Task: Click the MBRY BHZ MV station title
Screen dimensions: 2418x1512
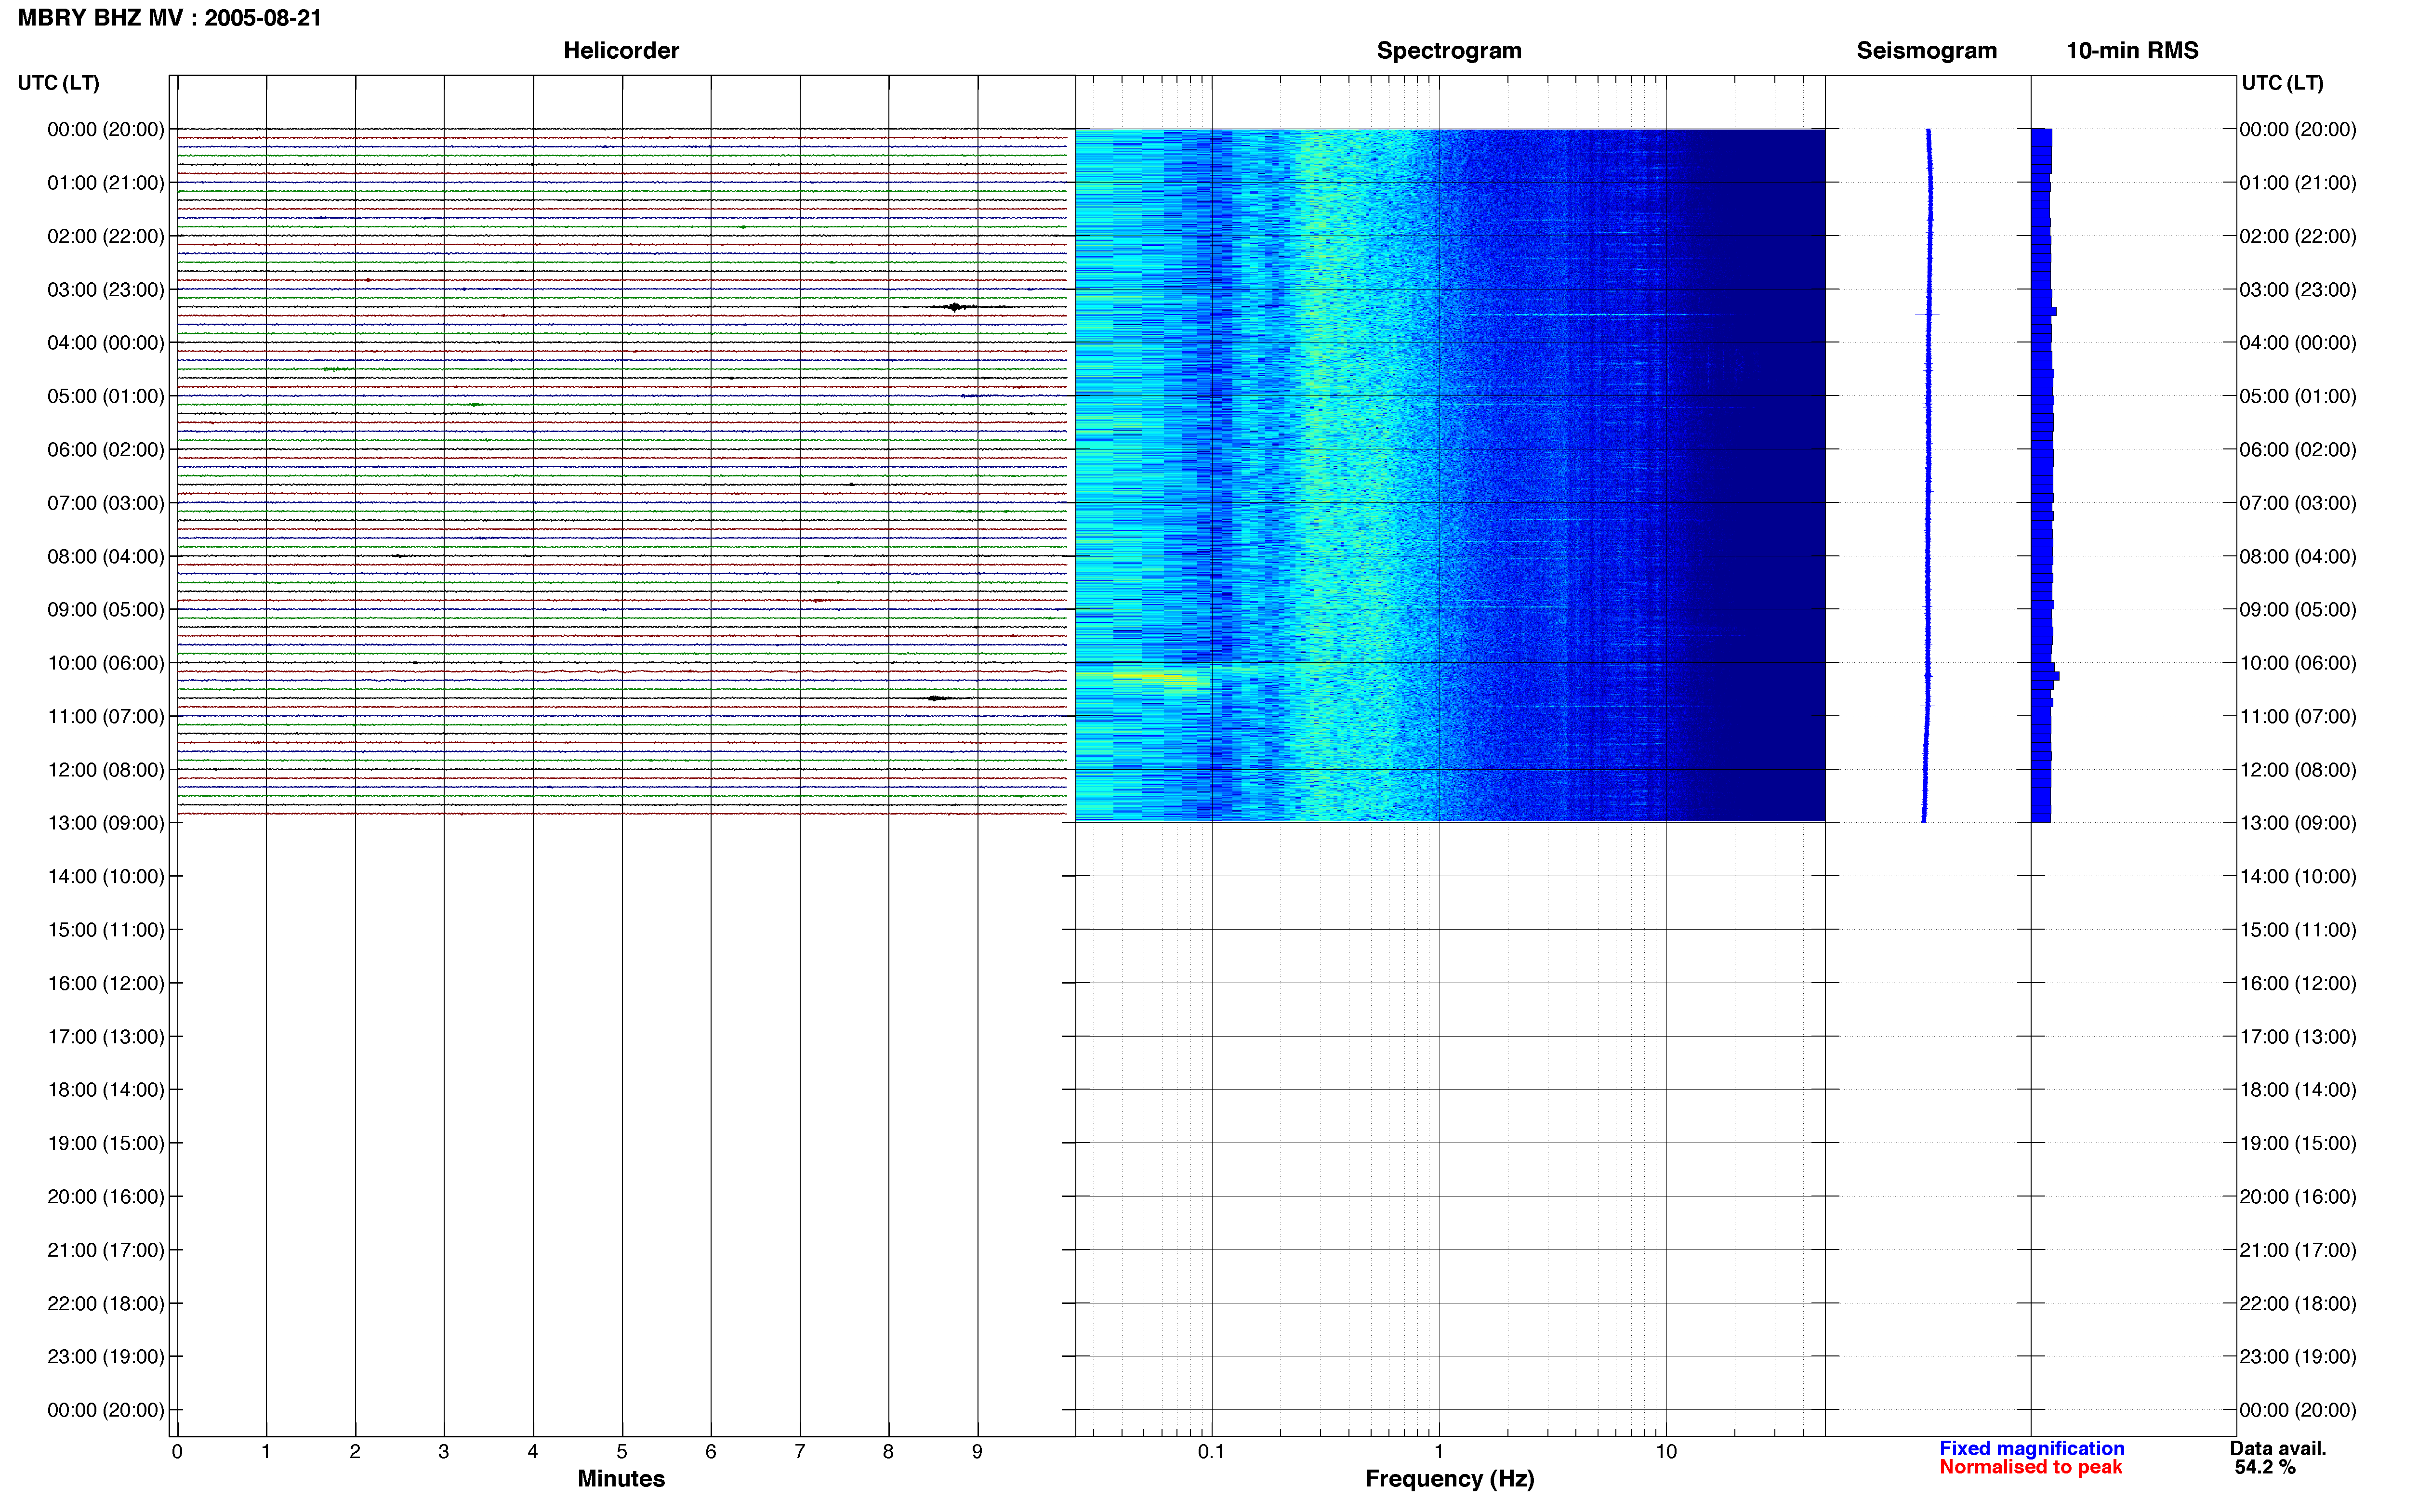Action: pos(169,18)
